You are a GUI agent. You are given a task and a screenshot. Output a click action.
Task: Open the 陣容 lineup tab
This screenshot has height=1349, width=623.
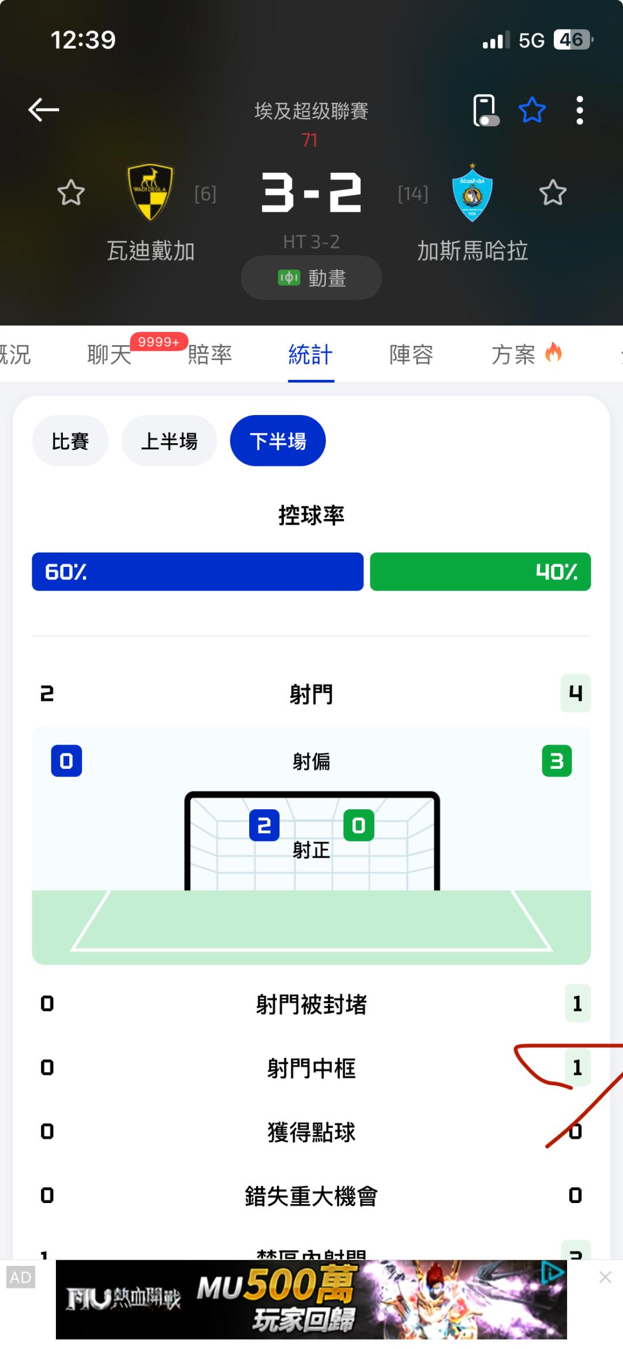[411, 354]
